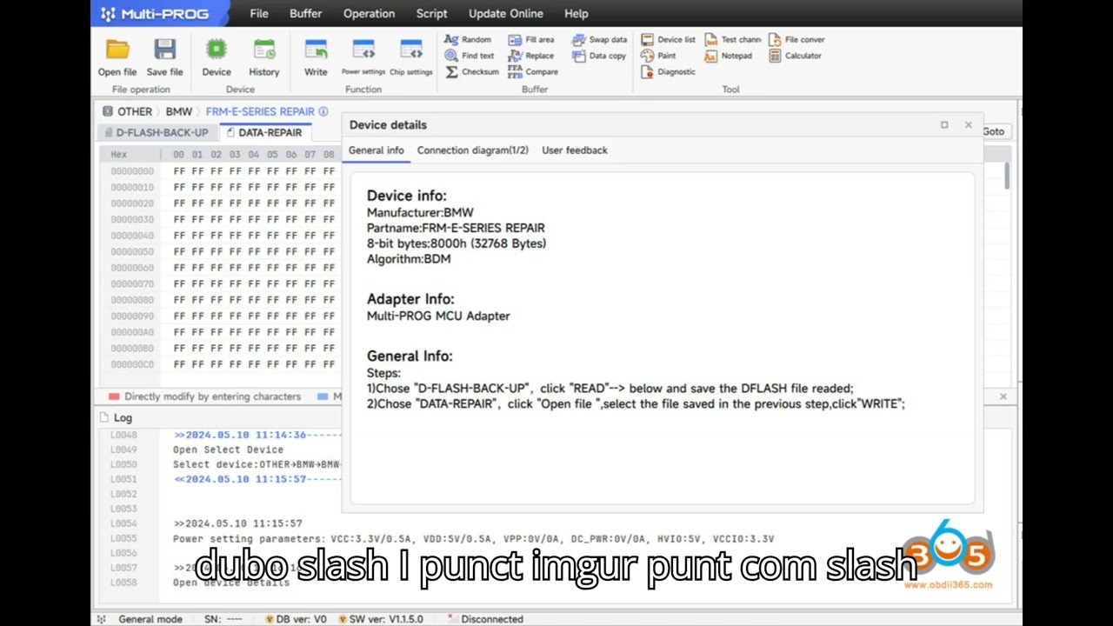The width and height of the screenshot is (1113, 626).
Task: Select Random buffer tool
Action: click(468, 39)
